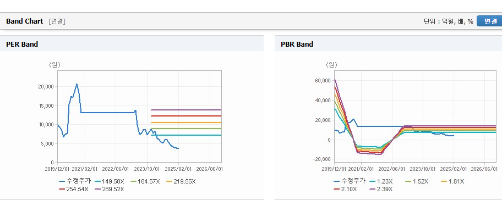Click the red 254.54X band line in PER chart
This screenshot has width=502, height=200.
point(186,116)
